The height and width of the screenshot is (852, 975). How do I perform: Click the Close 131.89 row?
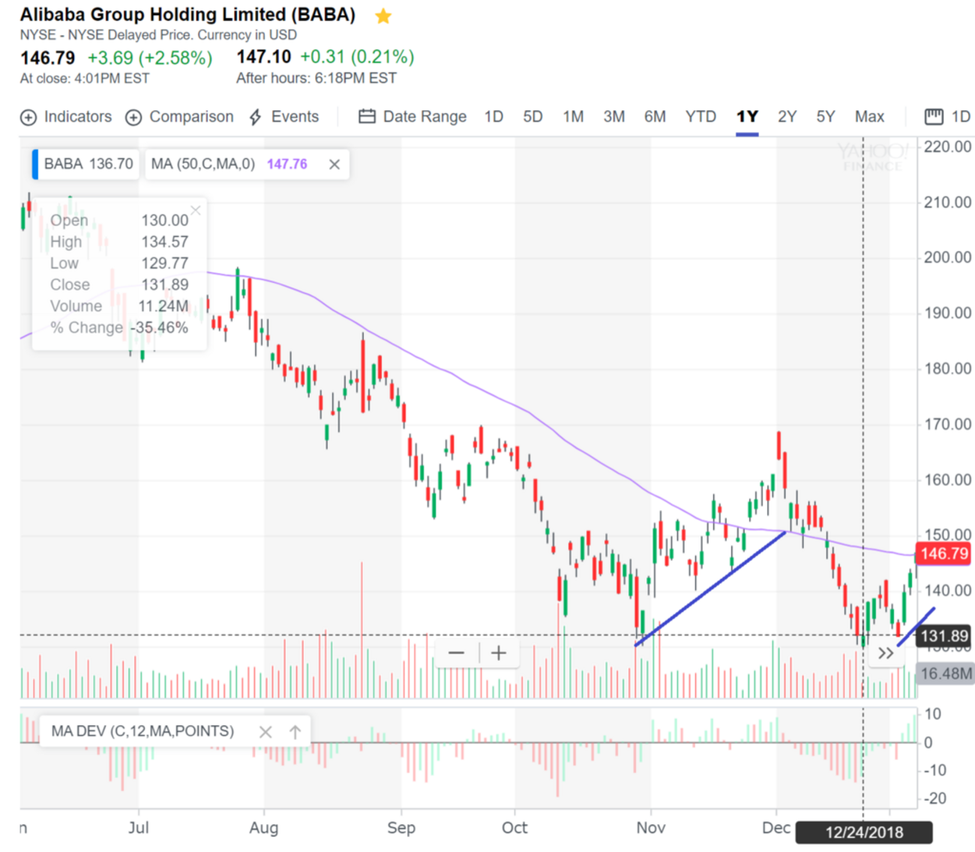tap(119, 285)
